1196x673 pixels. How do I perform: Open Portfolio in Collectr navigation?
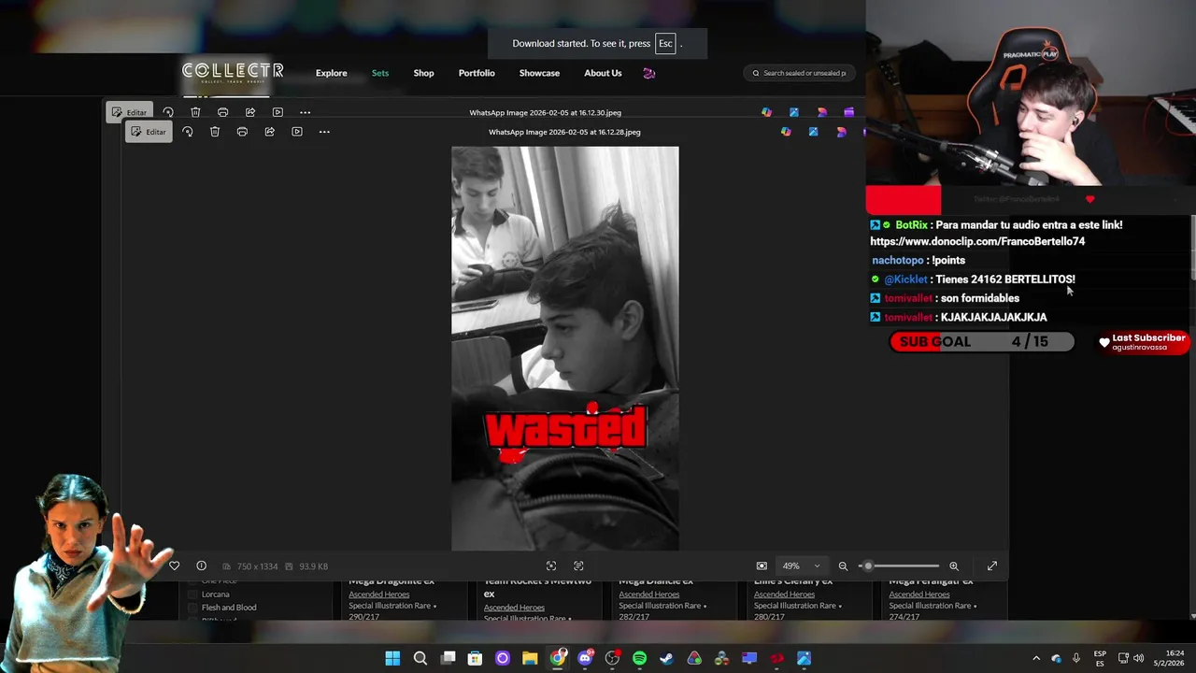[477, 73]
